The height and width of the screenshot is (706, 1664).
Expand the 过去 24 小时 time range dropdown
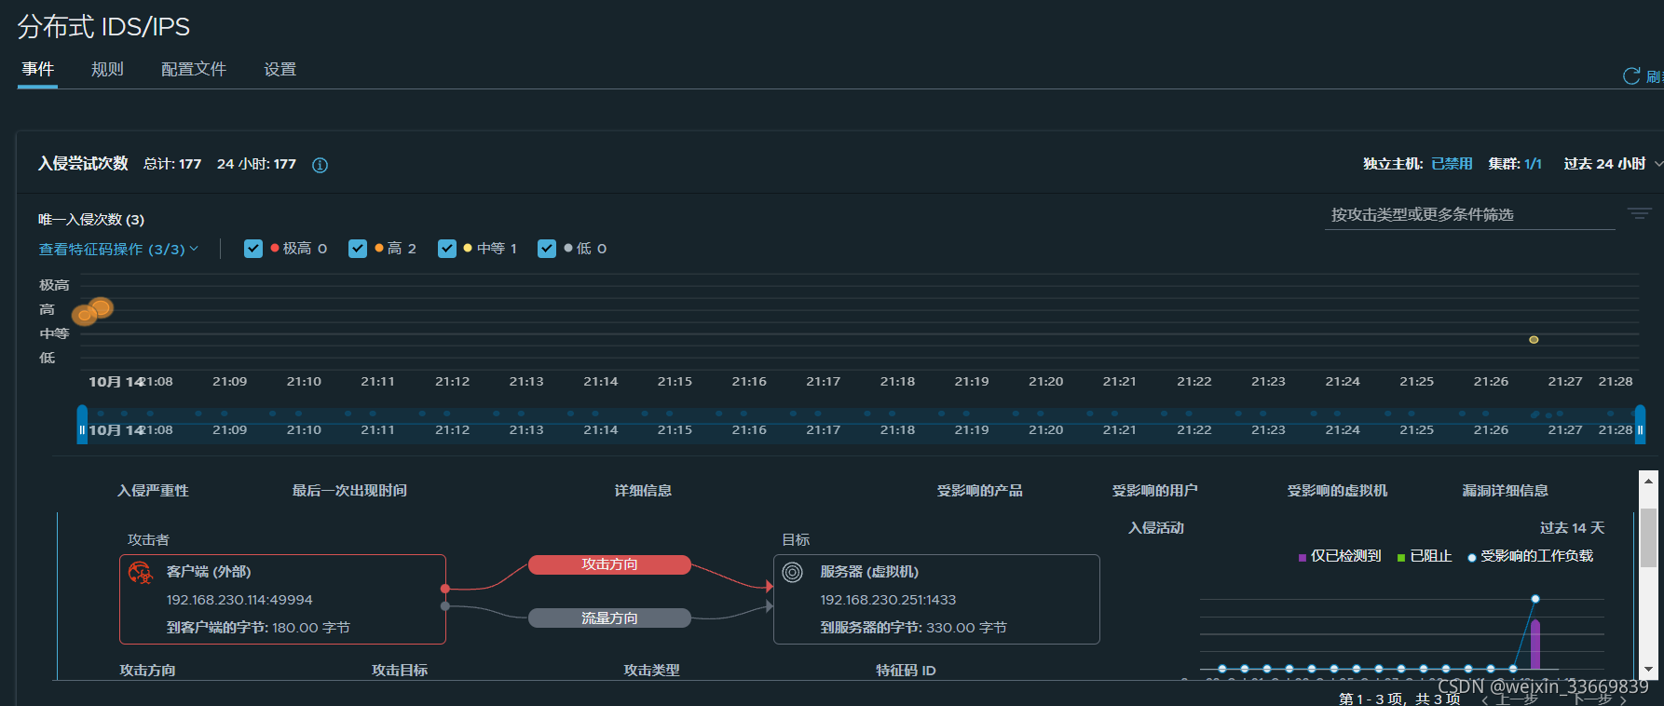click(1613, 164)
